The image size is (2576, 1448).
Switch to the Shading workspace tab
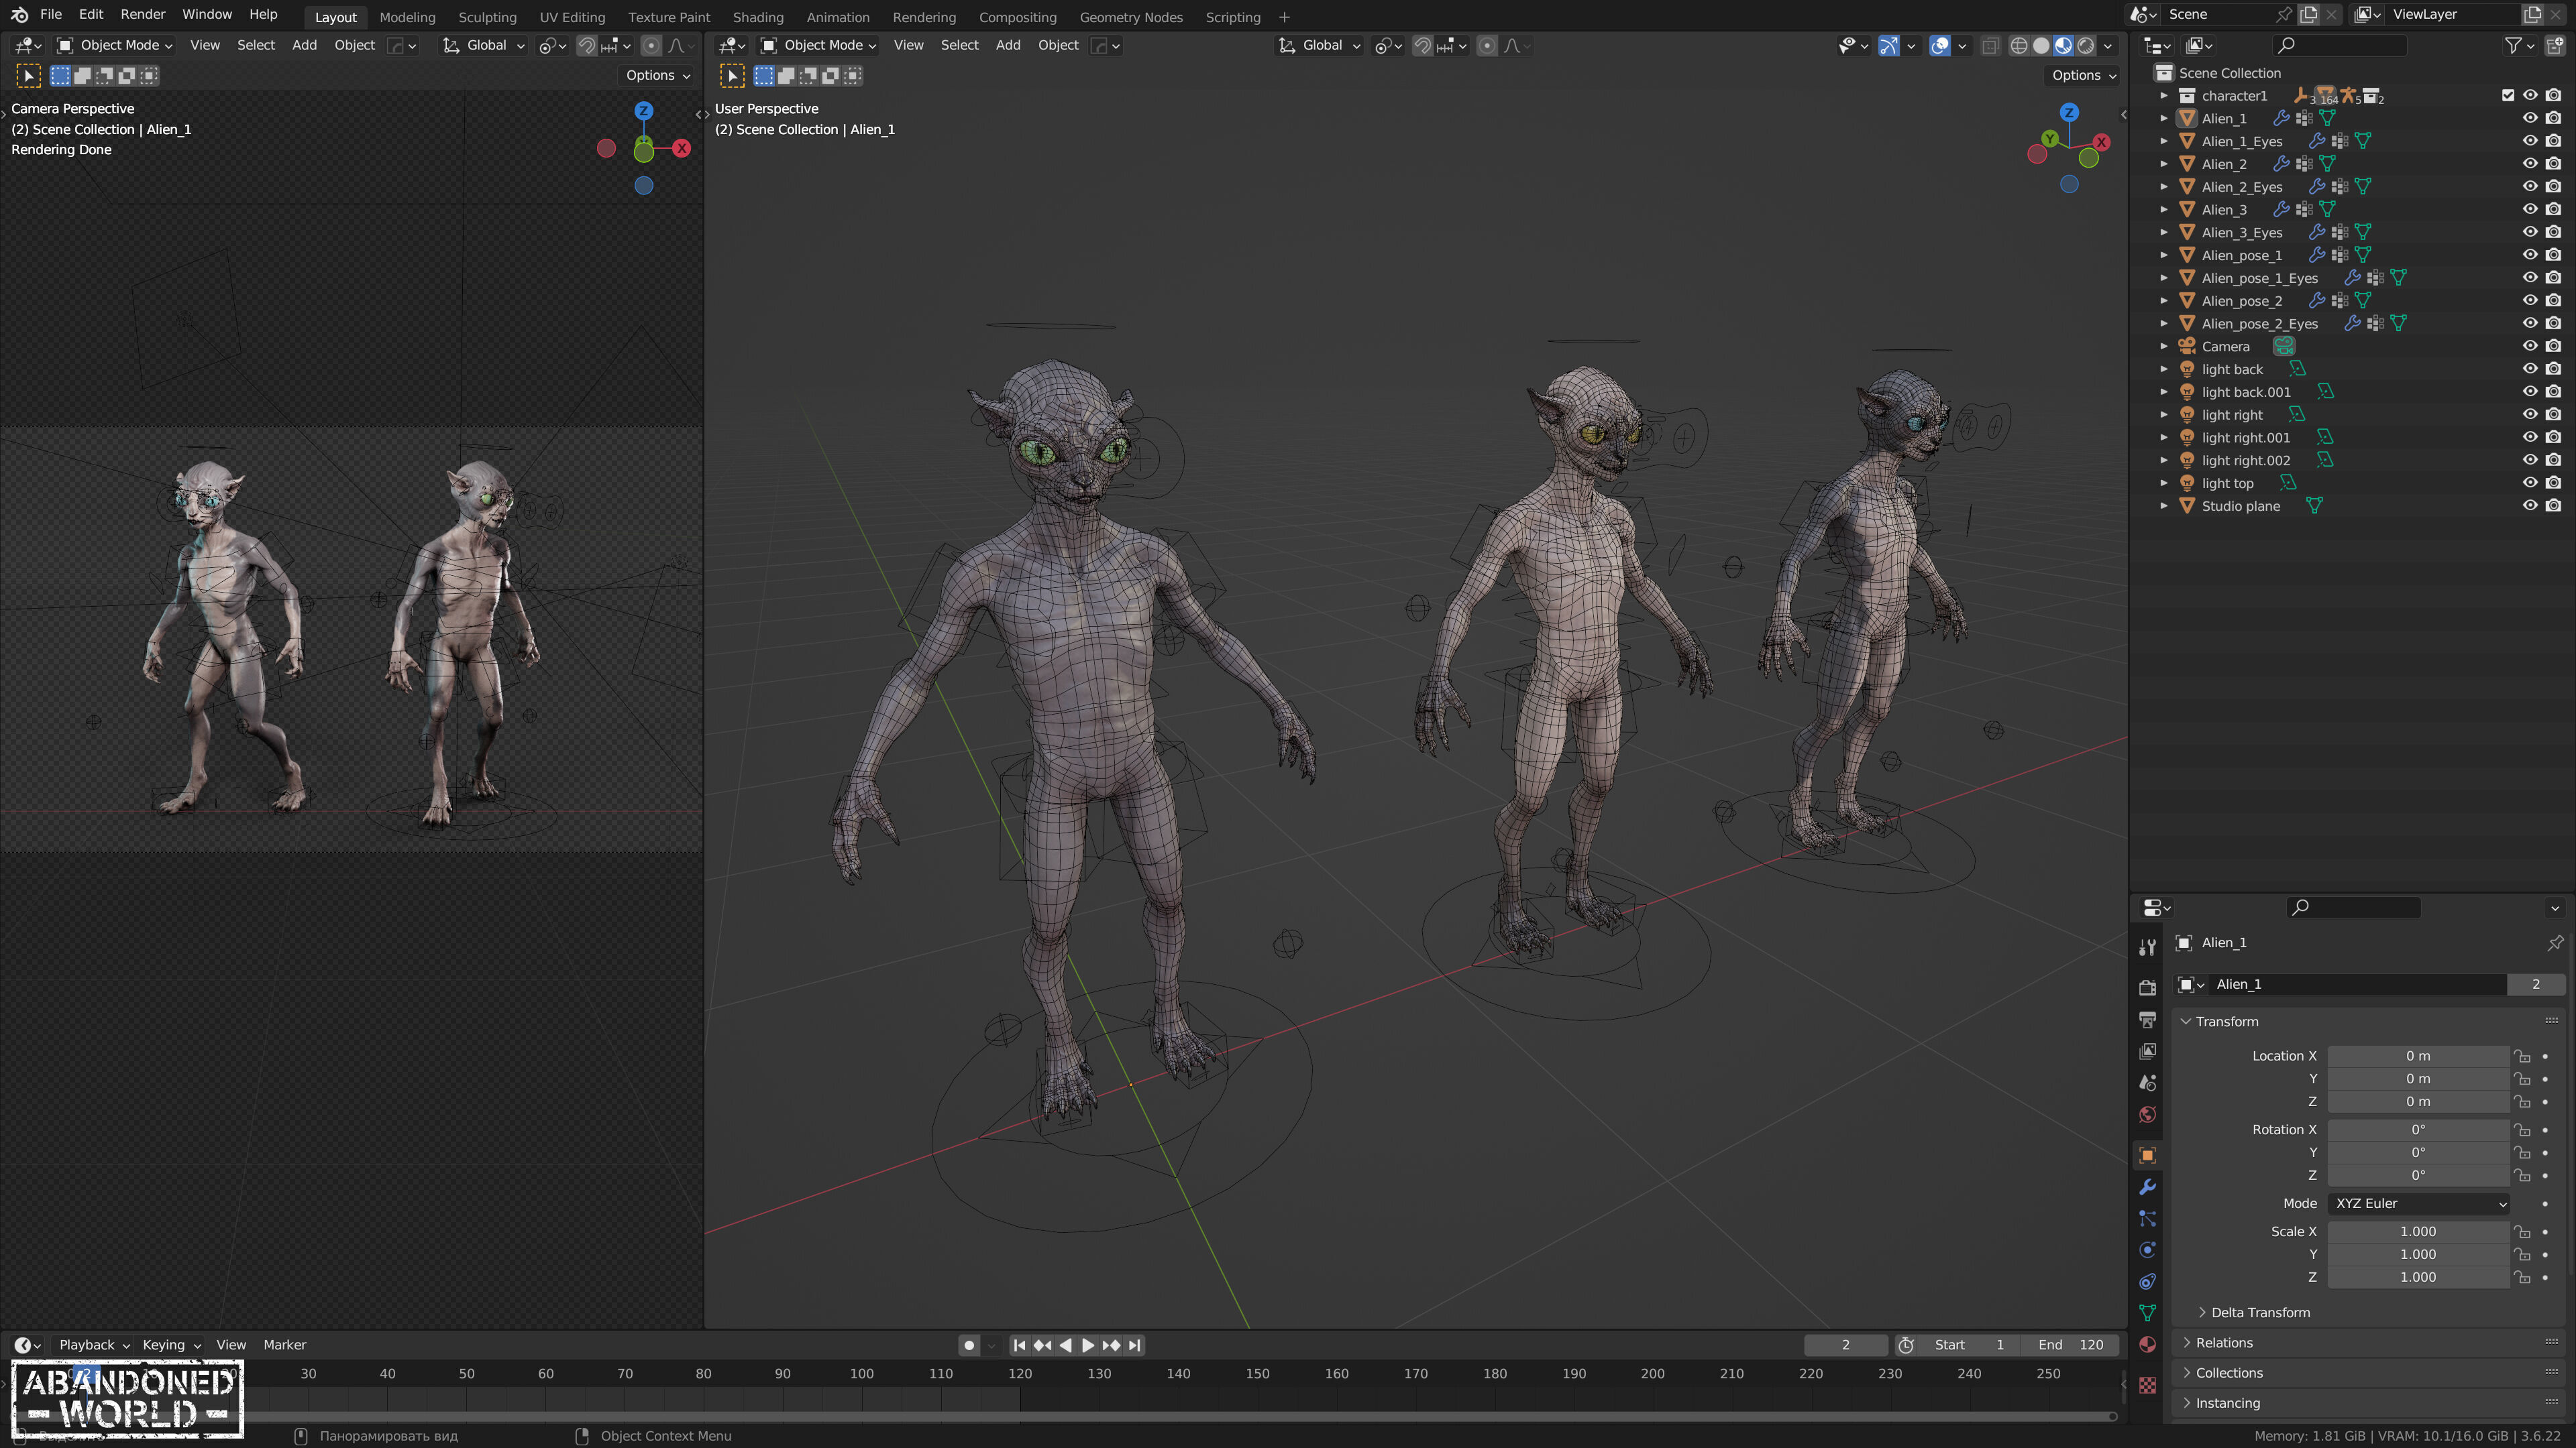point(758,17)
